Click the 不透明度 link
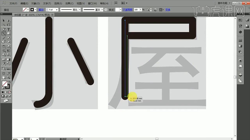This screenshot has width=250, height=140. pos(128,10)
